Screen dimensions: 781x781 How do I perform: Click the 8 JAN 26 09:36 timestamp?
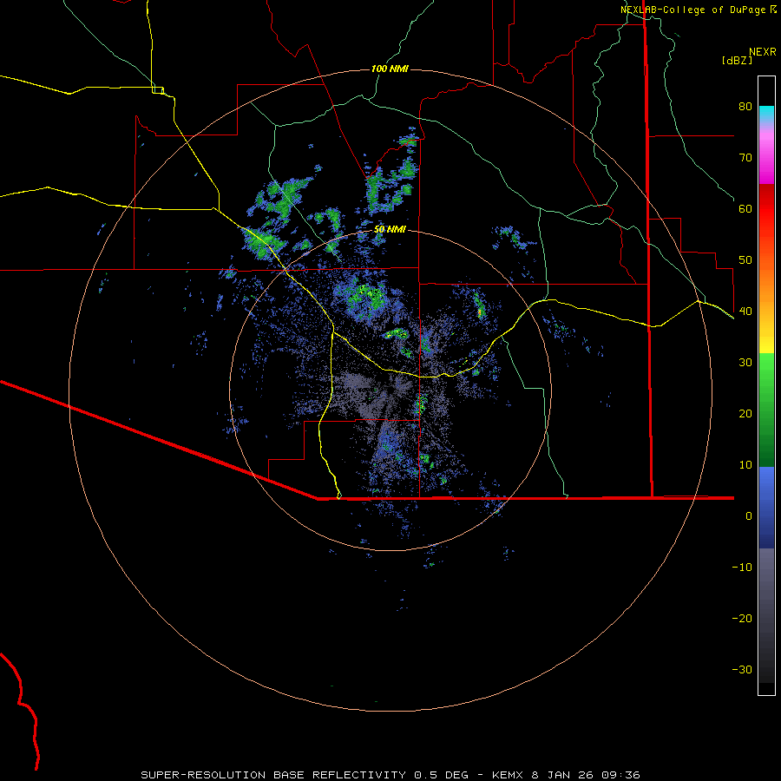585,775
